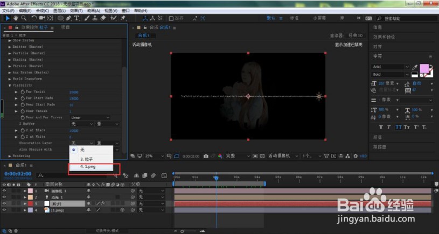
Task: Select the Ellipse shape tool
Action: [60, 18]
